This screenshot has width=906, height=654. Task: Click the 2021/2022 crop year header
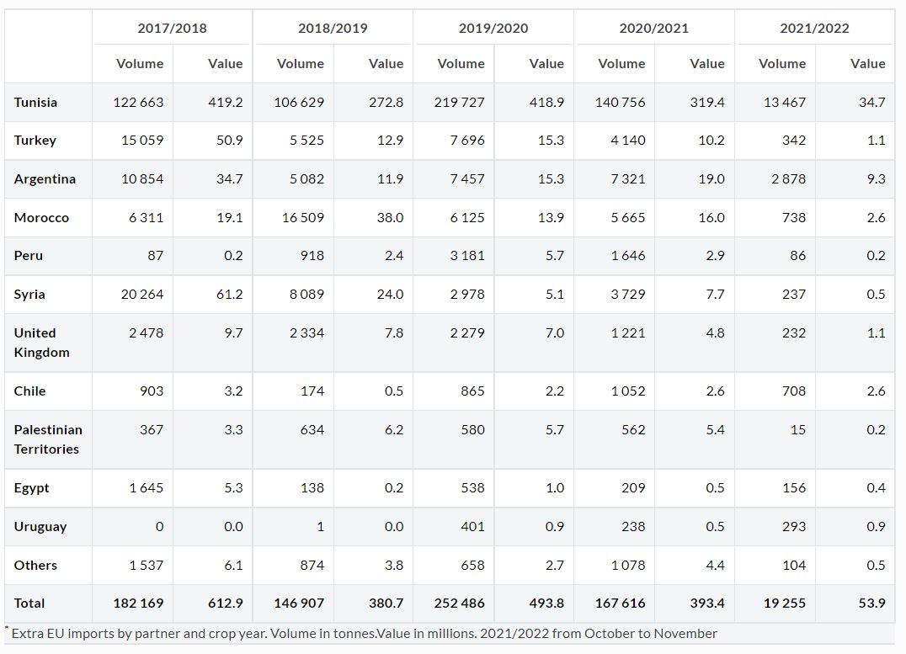click(814, 28)
